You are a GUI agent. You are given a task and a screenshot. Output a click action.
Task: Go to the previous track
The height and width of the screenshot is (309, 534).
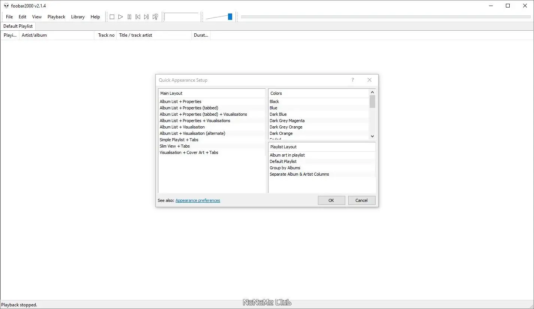coord(138,17)
